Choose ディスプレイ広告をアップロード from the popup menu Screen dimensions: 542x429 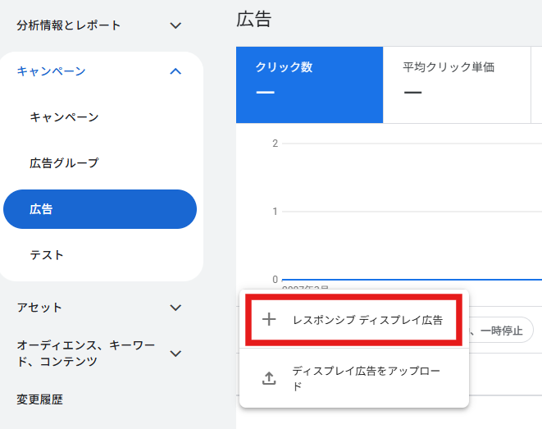tap(367, 378)
